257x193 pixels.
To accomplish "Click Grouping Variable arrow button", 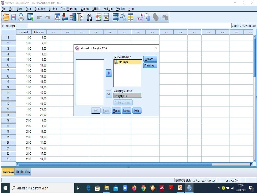I will click(x=109, y=94).
